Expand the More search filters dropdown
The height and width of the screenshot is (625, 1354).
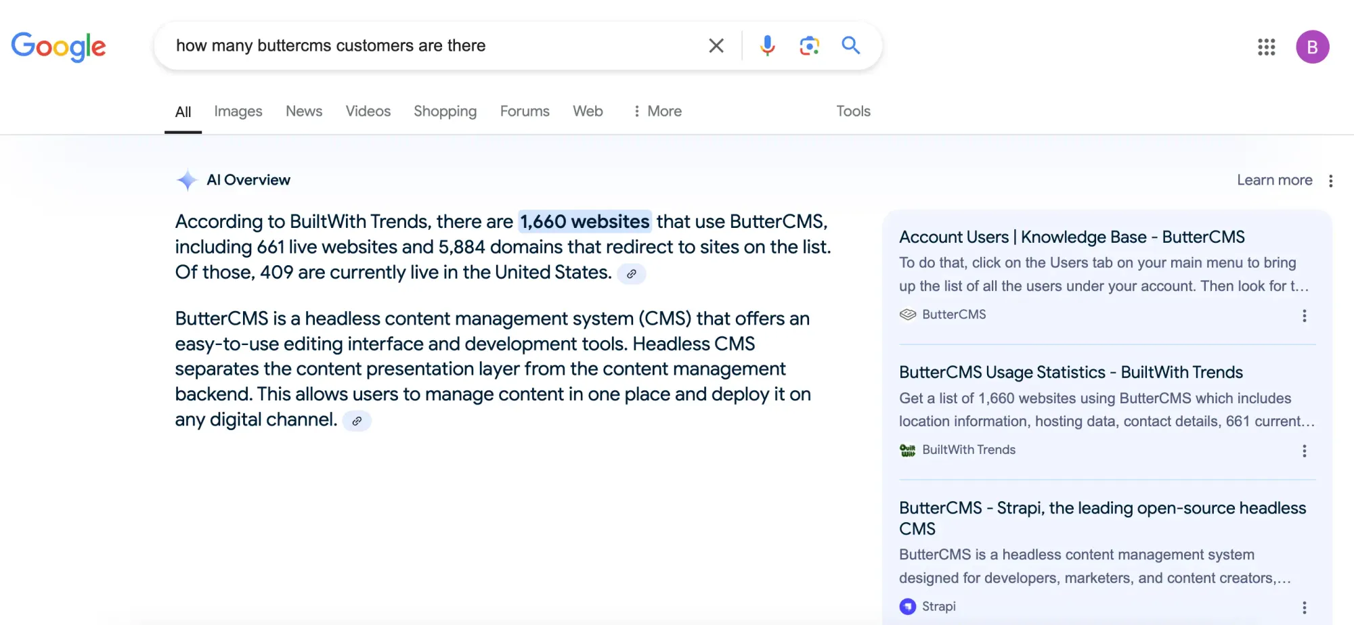tap(657, 111)
